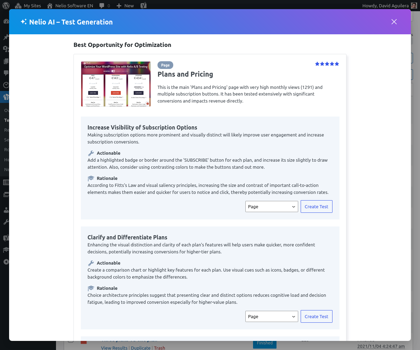Image resolution: width=420 pixels, height=350 pixels.
Task: Click "Nelio AI – Test Generation" header title
Action: (71, 22)
